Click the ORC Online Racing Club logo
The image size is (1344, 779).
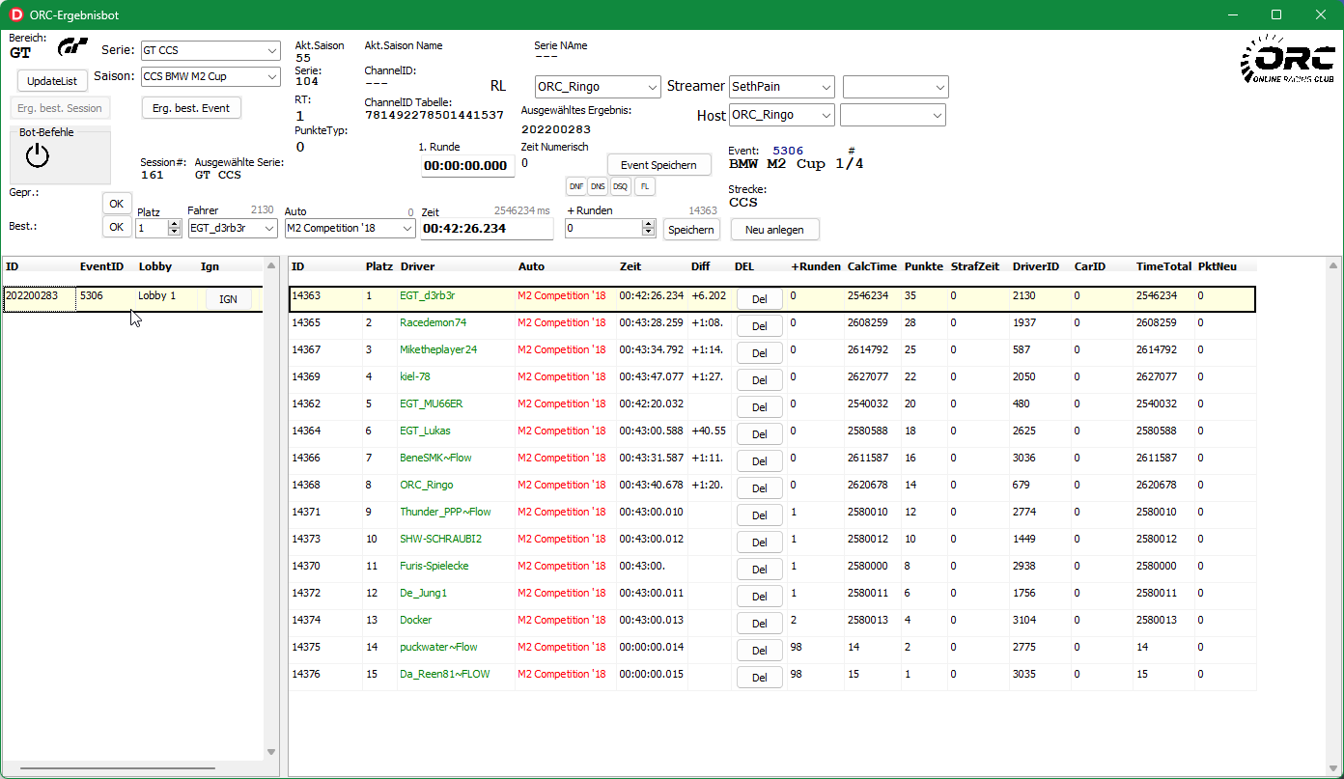1287,59
